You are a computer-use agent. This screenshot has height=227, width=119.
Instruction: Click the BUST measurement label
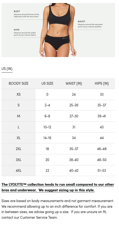[x=17, y=11]
